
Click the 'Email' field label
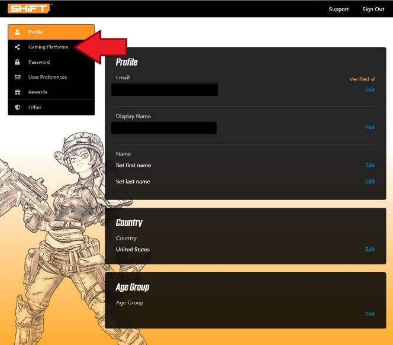pyautogui.click(x=123, y=78)
